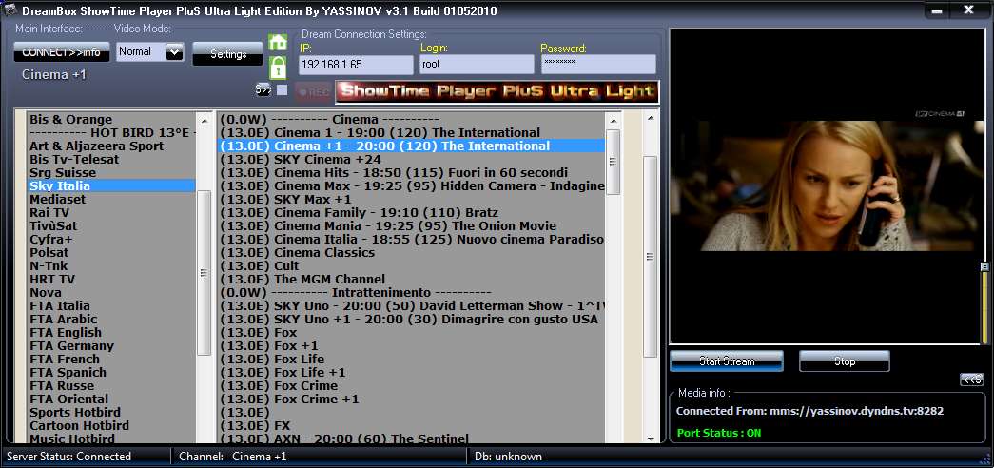Screen dimensions: 994x468
Task: Select HRT TV bouquet
Action: click(x=52, y=279)
